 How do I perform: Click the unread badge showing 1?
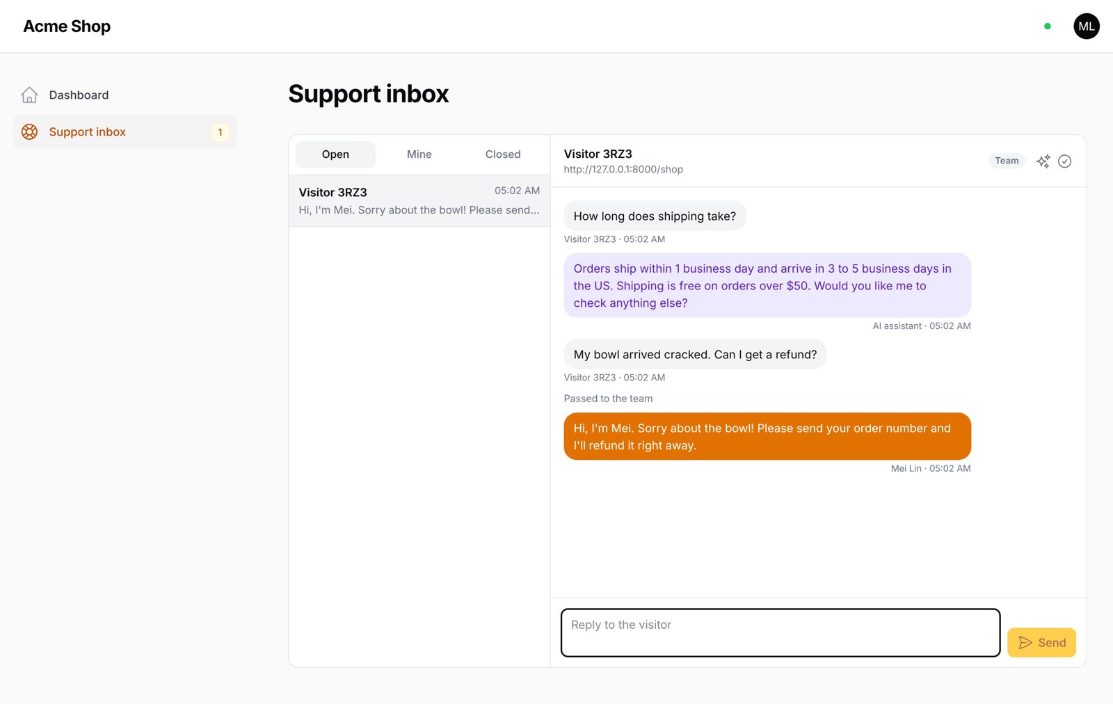tap(220, 132)
